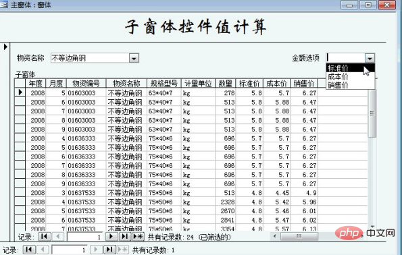Click quantity cell 2841
Screen dimensions: 402x255
pyautogui.click(x=226, y=220)
